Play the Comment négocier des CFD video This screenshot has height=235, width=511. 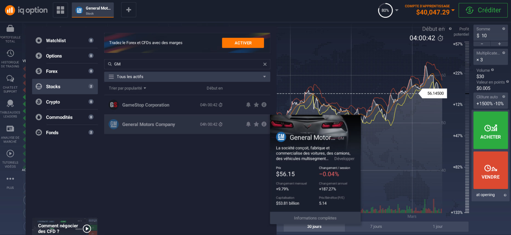[x=87, y=228]
